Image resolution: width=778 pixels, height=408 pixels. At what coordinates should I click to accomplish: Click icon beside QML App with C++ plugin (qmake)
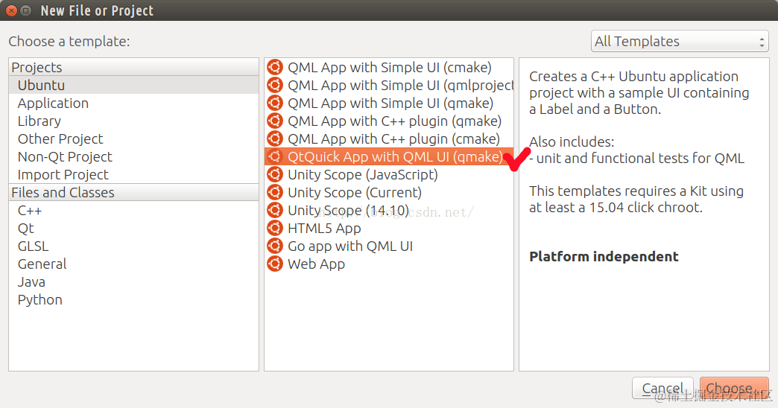[275, 121]
